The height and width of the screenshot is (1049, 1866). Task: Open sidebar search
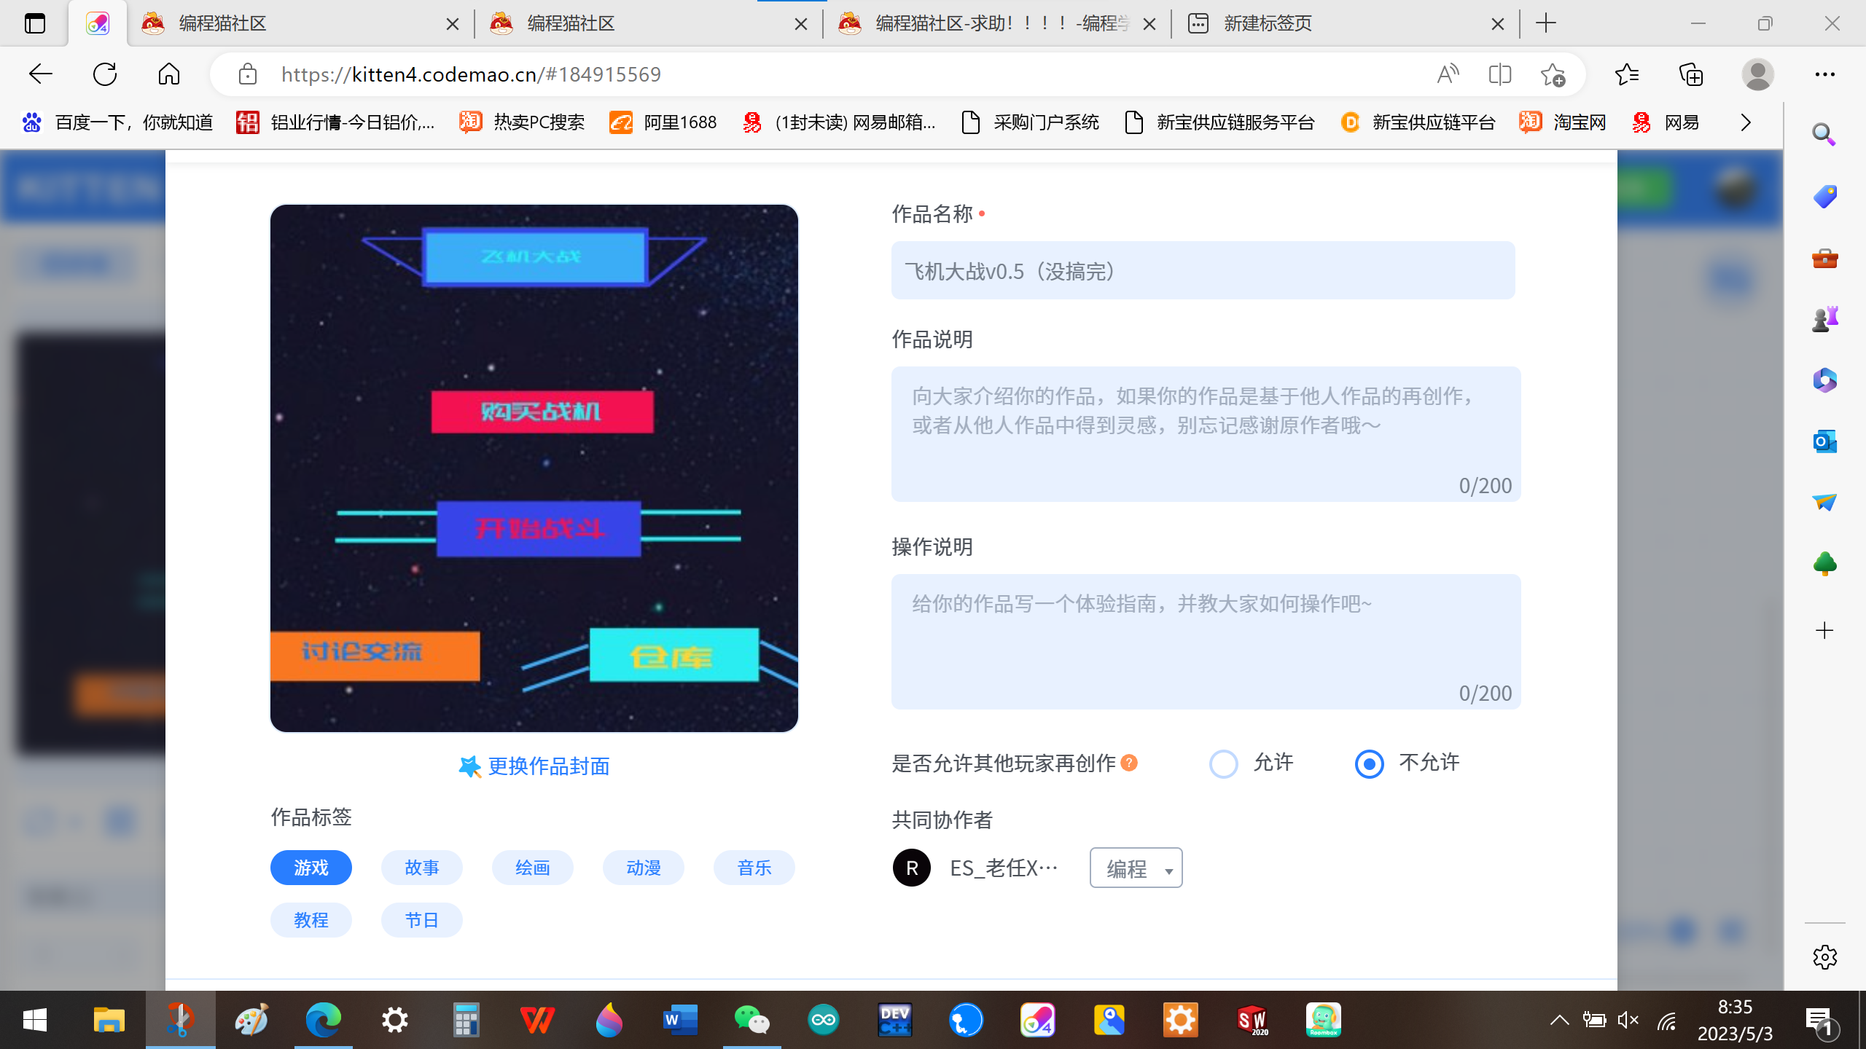coord(1824,134)
